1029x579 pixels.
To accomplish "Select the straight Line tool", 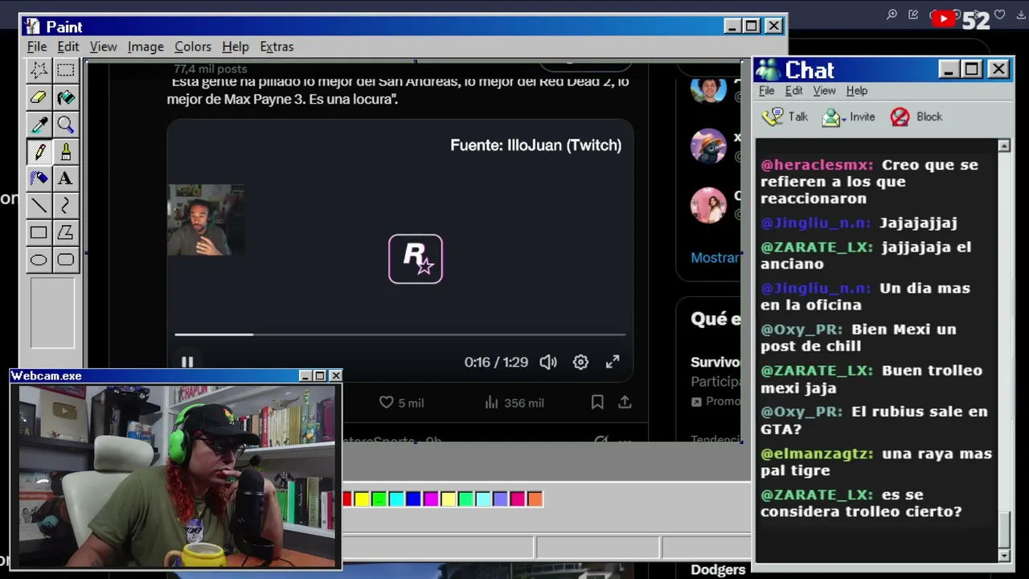I will coord(39,206).
